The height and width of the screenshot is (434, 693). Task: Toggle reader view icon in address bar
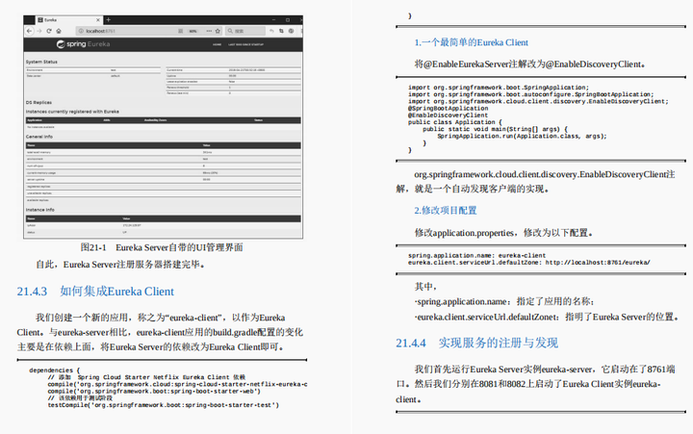click(180, 31)
